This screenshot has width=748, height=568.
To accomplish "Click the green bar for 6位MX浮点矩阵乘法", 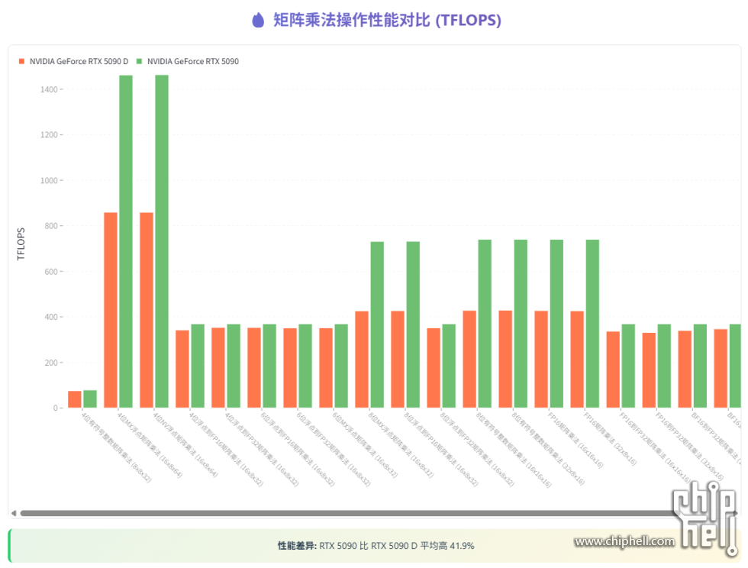I will 341,366.
